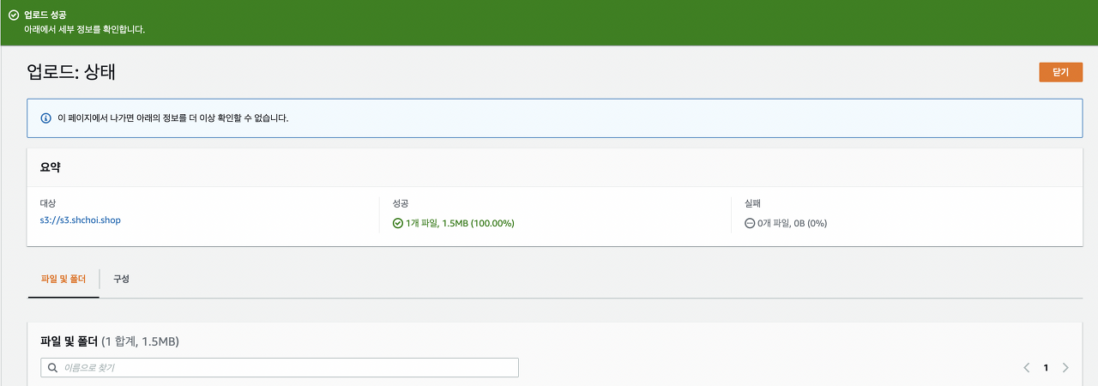Click the 업로드: 상태 page heading
This screenshot has height=386, width=1098.
[71, 72]
